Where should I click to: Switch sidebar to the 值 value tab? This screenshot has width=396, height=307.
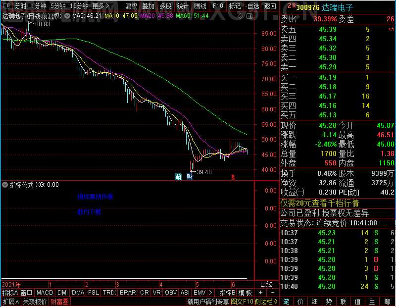[x=357, y=302]
